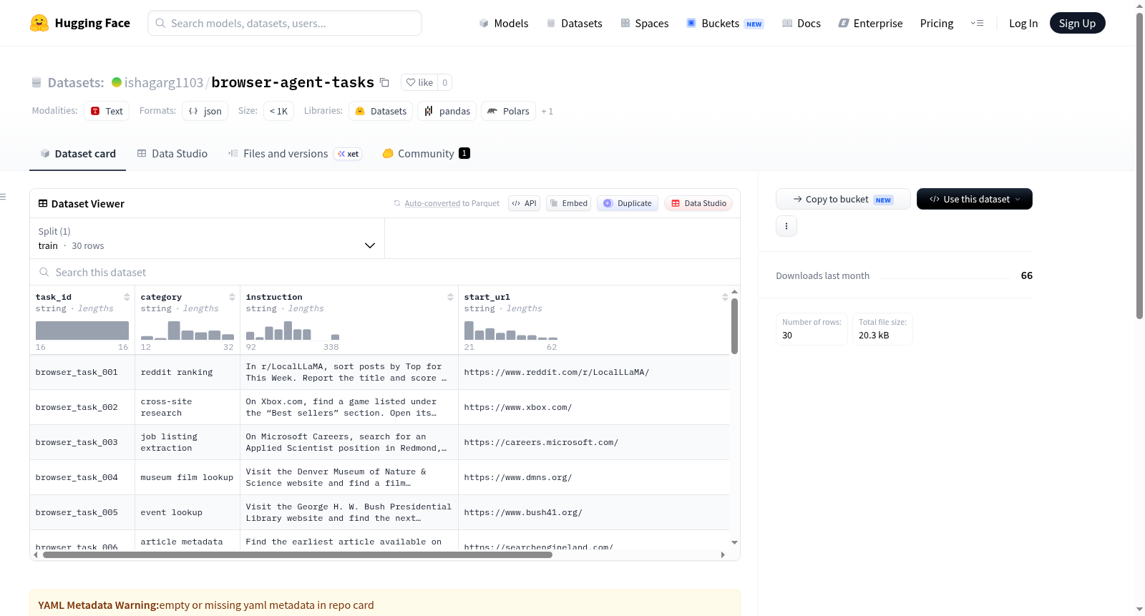Image resolution: width=1145 pixels, height=616 pixels.
Task: Expand the Split train dropdown
Action: 207,238
